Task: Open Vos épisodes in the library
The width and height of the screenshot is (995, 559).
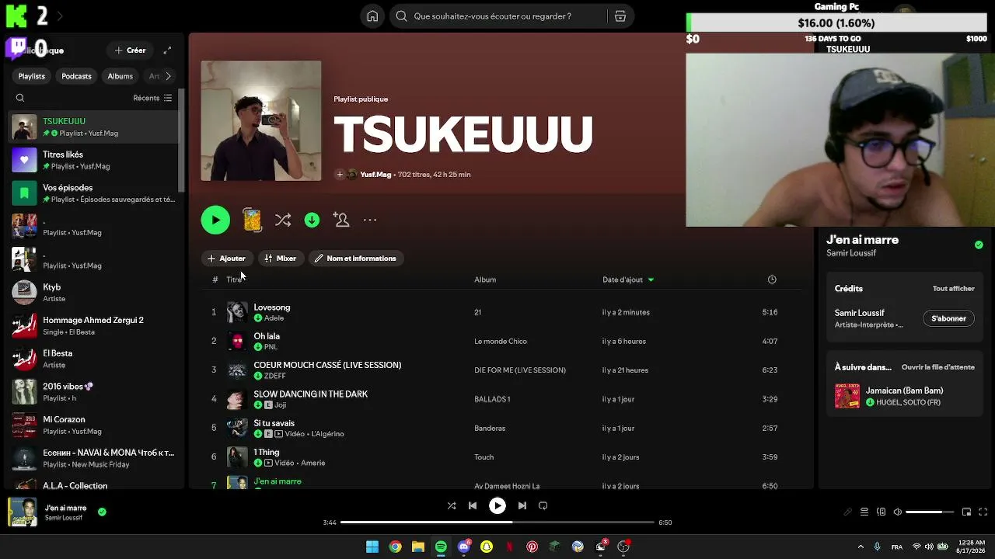Action: [x=93, y=193]
